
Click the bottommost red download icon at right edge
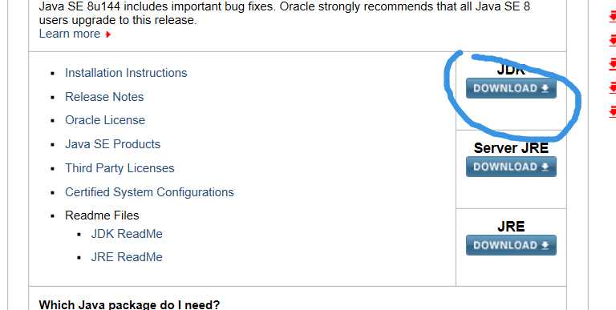(x=613, y=111)
